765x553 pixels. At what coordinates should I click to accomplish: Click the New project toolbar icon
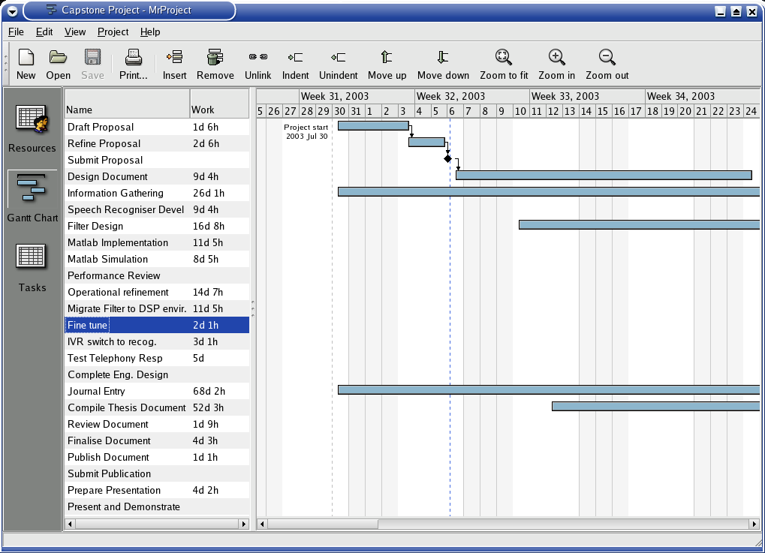click(26, 64)
